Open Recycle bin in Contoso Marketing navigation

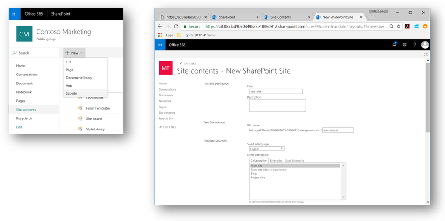coord(24,118)
